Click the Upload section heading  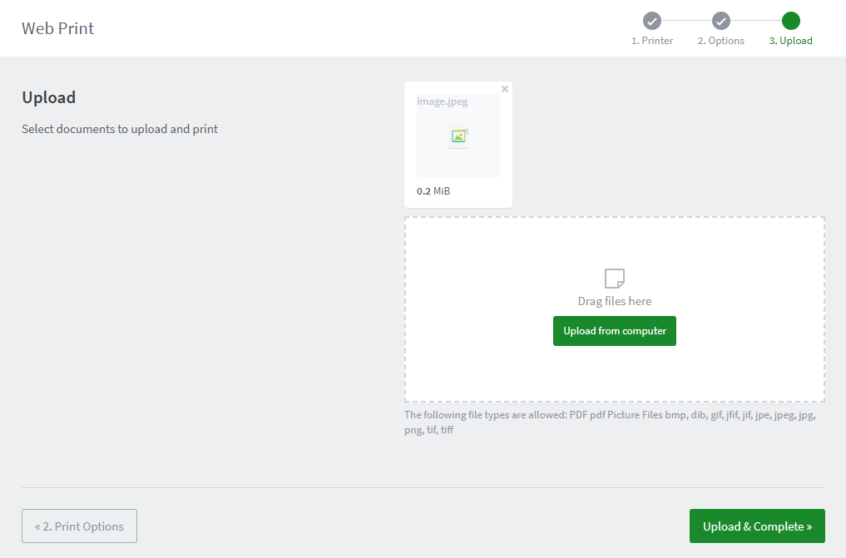point(49,97)
